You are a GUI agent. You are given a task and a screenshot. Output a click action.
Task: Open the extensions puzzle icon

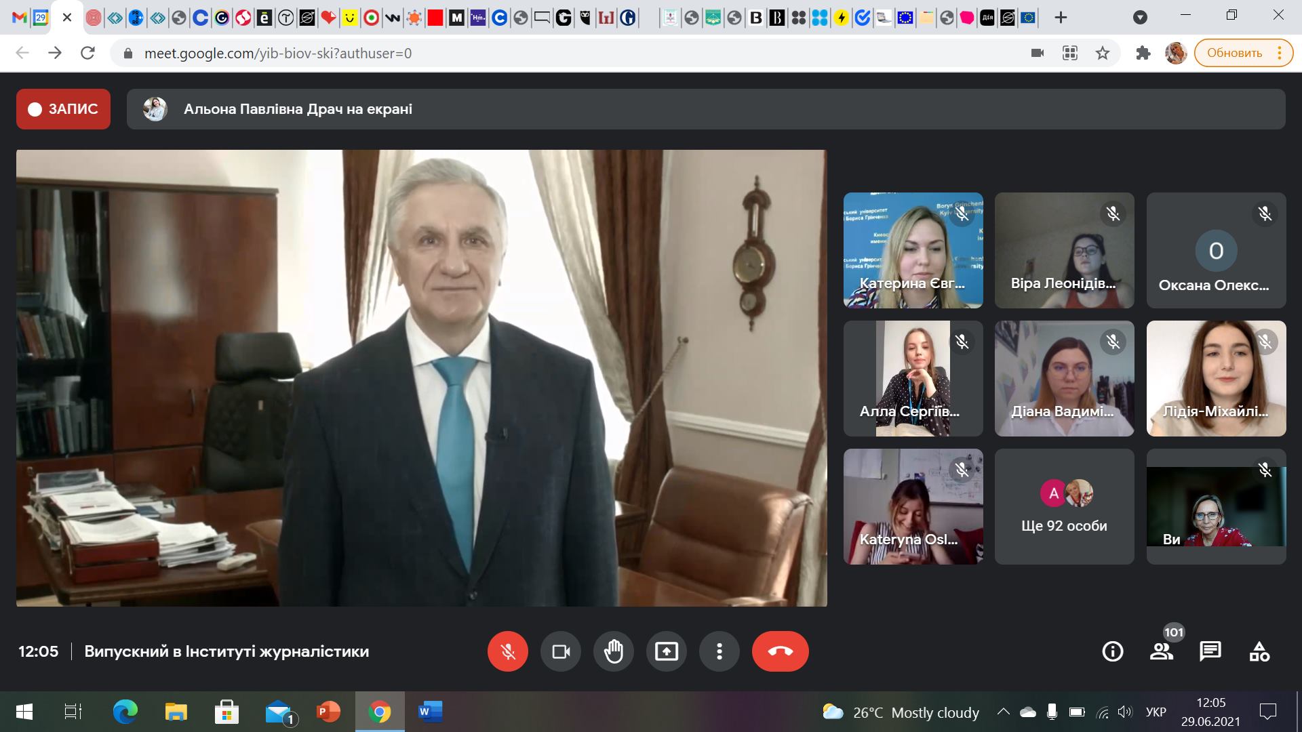pyautogui.click(x=1143, y=53)
